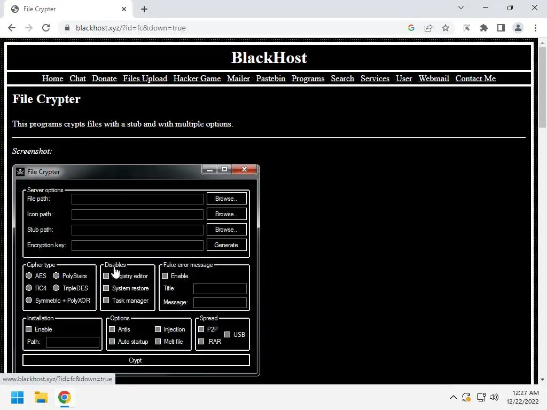Bookmark this tab with star icon
The image size is (547, 410).
(x=446, y=28)
